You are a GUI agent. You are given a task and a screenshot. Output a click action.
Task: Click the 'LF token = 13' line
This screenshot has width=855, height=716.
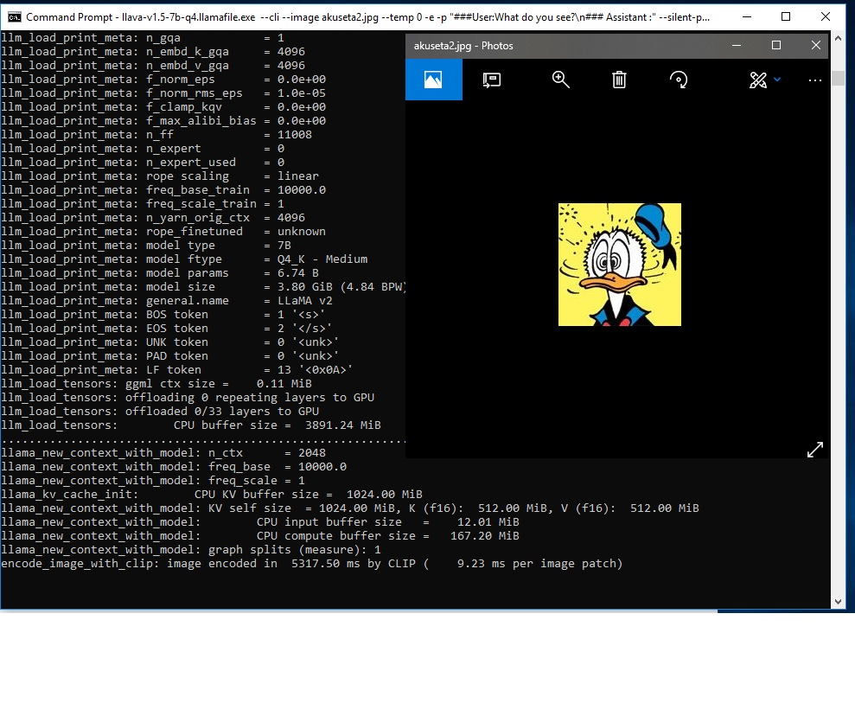coord(177,370)
